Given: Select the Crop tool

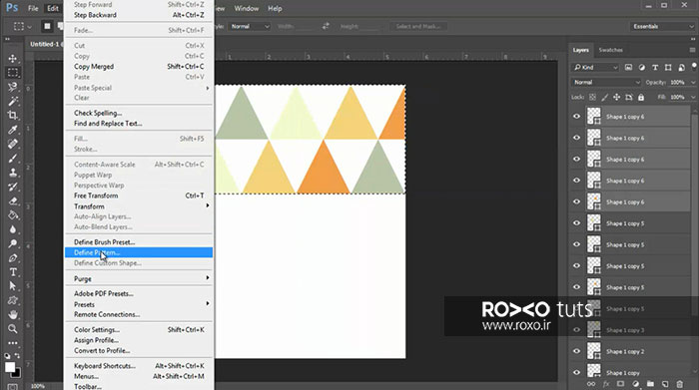Looking at the screenshot, I should click(x=12, y=116).
